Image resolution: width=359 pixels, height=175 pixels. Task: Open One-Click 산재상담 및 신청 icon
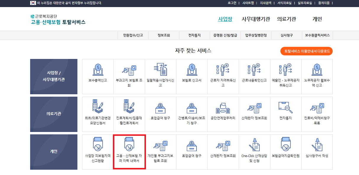coord(254,151)
